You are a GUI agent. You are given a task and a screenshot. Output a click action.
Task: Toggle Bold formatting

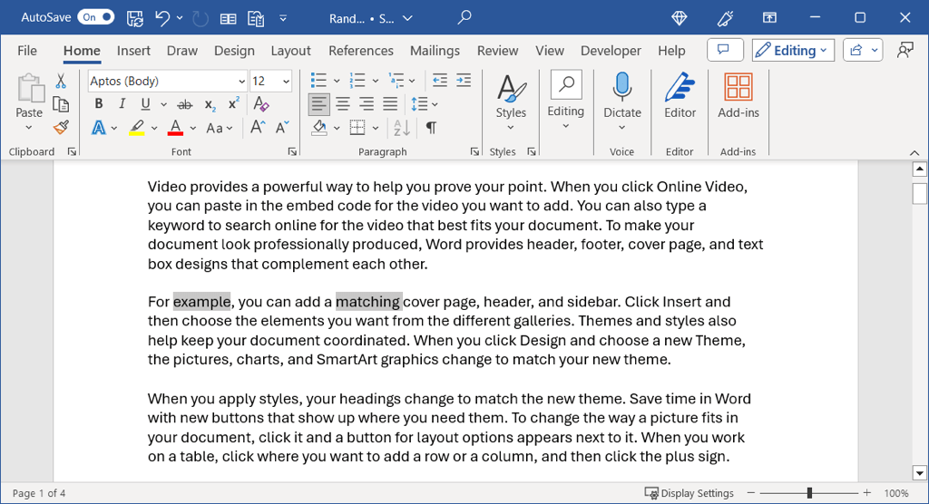pos(99,104)
